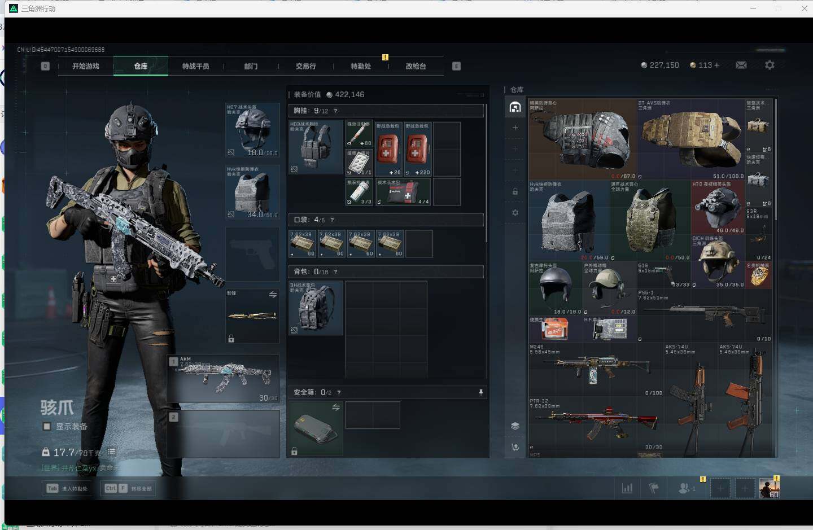The image size is (813, 530).
Task: Click the help icon next to 背包
Action: coord(335,271)
